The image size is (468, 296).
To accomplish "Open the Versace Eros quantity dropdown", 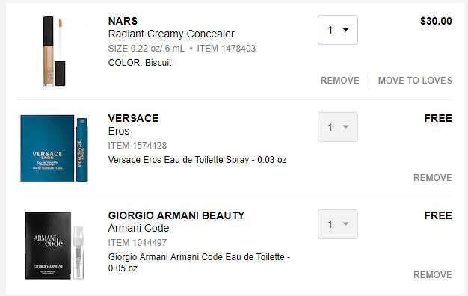I will [x=338, y=127].
